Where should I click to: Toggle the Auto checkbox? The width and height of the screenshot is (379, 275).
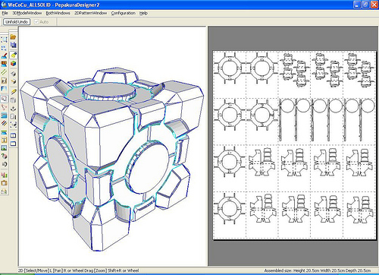[x=36, y=22]
